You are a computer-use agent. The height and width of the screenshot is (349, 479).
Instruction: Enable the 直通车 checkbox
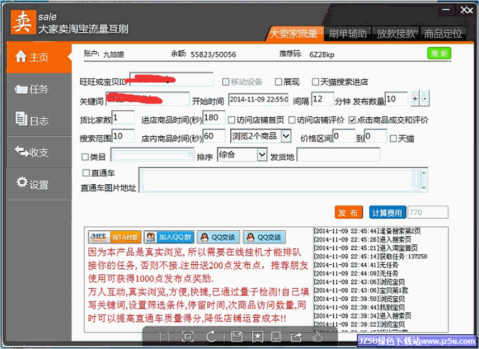pyautogui.click(x=86, y=173)
